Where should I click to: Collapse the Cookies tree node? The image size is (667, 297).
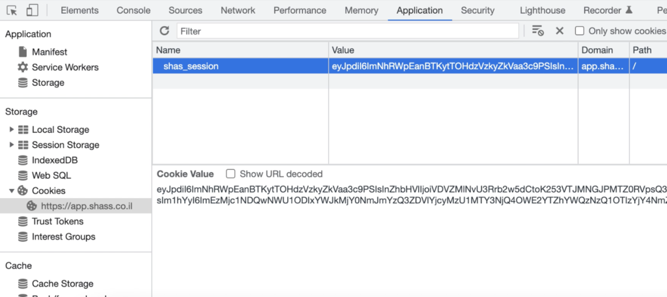[x=12, y=191]
